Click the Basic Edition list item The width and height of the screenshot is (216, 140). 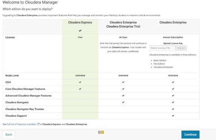[x=160, y=61]
